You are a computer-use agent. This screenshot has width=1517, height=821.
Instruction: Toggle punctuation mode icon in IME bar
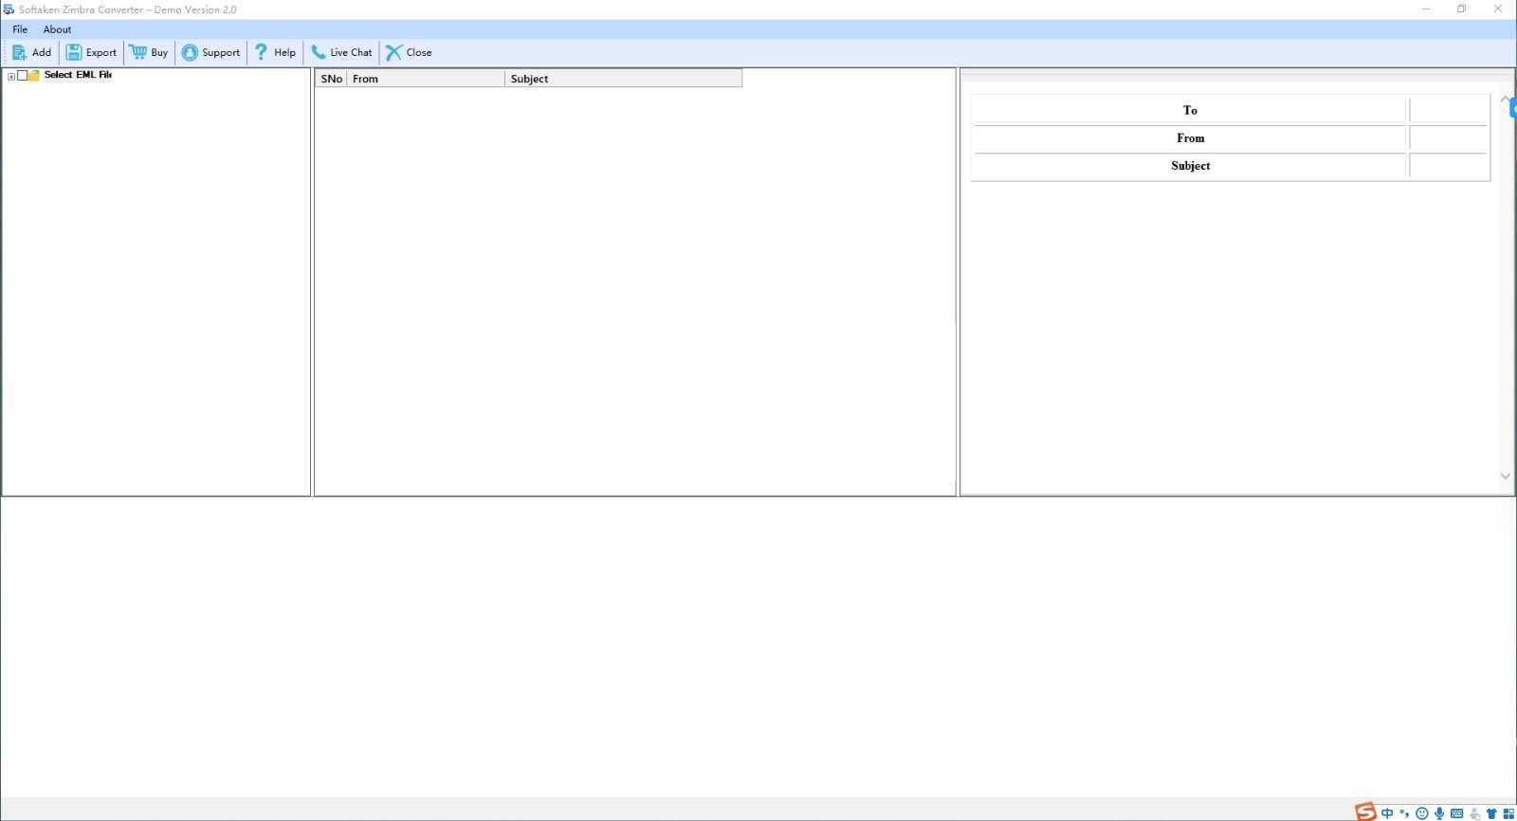pyautogui.click(x=1404, y=813)
